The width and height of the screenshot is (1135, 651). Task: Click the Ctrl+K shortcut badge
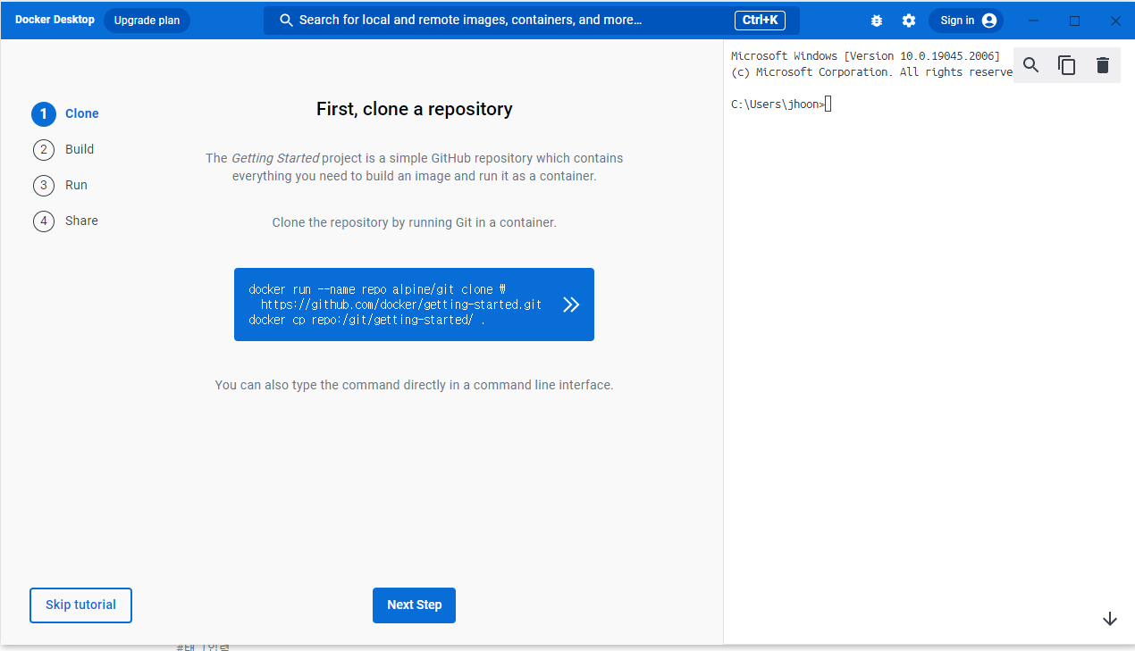tap(760, 21)
